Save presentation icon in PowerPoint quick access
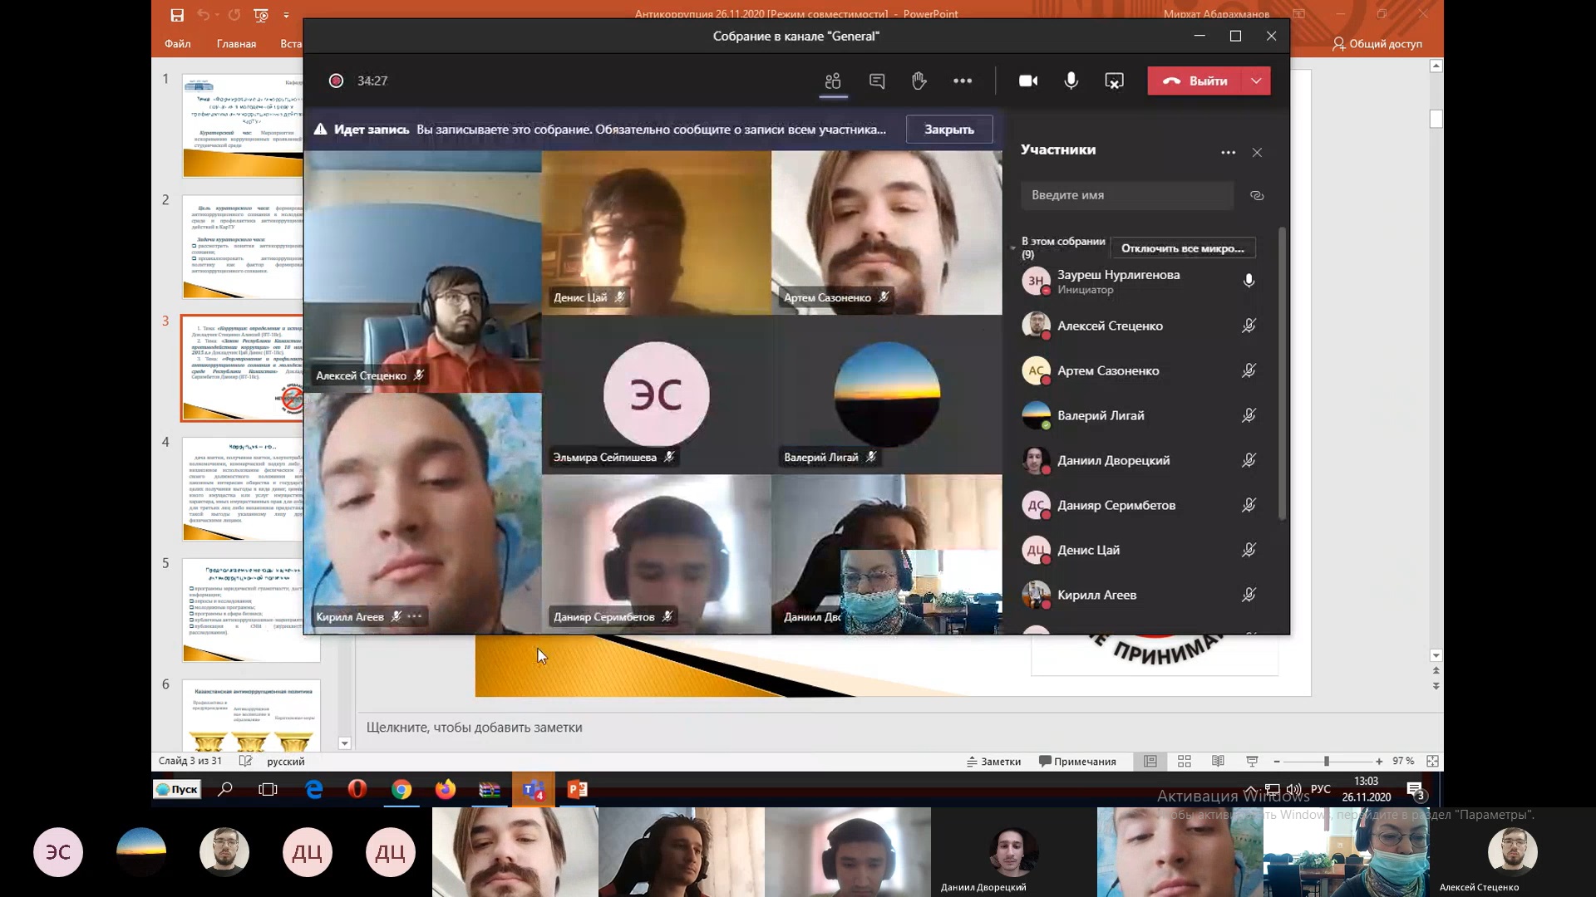The height and width of the screenshot is (897, 1596). coord(177,15)
